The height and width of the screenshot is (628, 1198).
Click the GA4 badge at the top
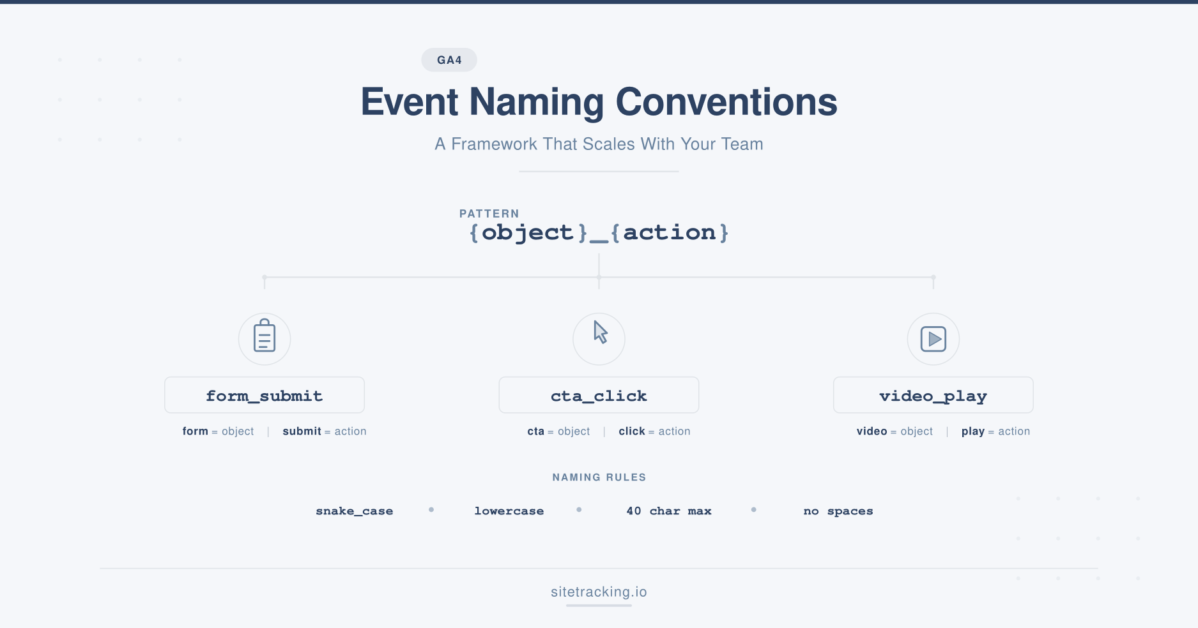tap(449, 59)
